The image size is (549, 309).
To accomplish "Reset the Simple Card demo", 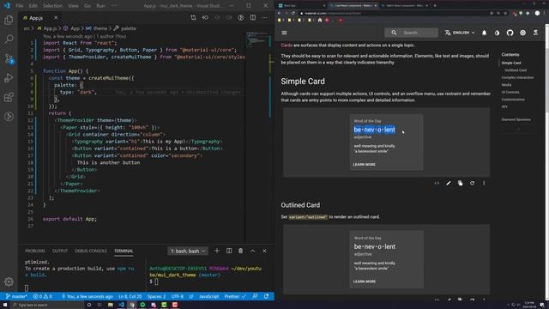I will pos(473,183).
